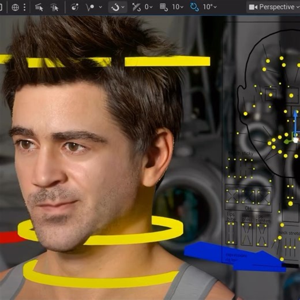300x300 pixels.
Task: Open the rotation snap 10° dropdown
Action: coord(209,7)
